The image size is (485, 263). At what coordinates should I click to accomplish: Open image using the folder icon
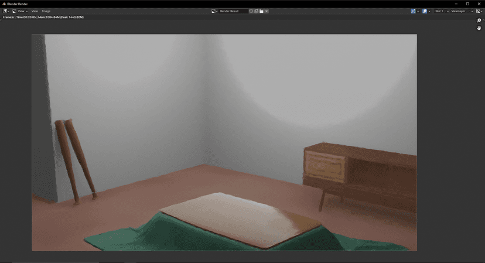[261, 11]
